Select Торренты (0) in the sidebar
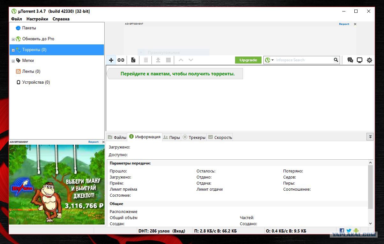Screen dimensions: 384x244 (x=57, y=50)
